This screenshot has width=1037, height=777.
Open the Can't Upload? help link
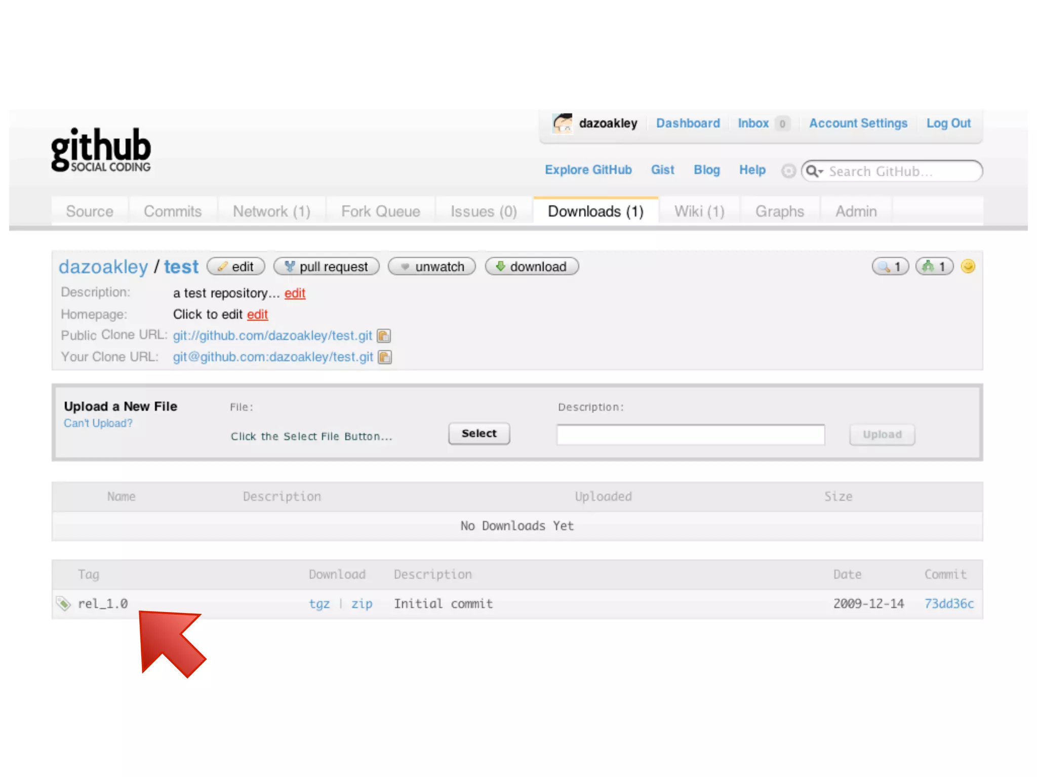pyautogui.click(x=98, y=423)
